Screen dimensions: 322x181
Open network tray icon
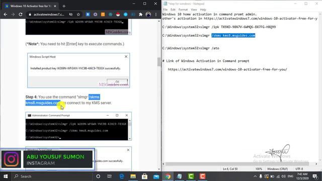coord(278,176)
